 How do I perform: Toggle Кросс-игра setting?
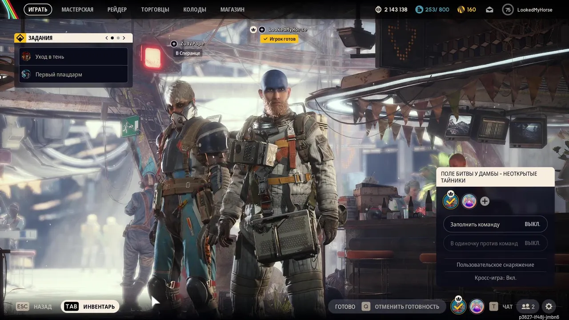click(495, 278)
